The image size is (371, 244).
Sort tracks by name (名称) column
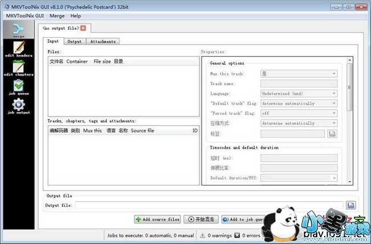pos(123,130)
